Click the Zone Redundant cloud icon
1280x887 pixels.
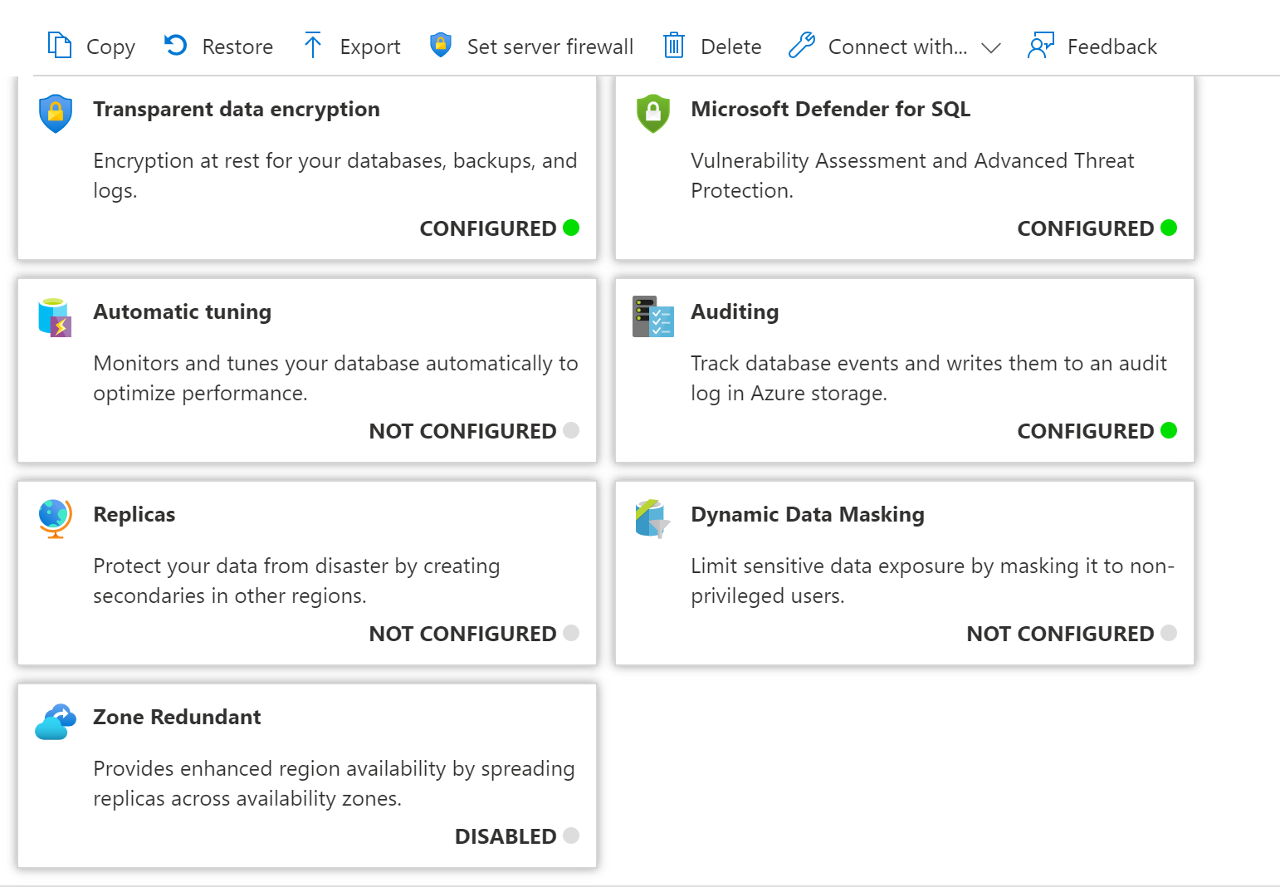tap(56, 722)
